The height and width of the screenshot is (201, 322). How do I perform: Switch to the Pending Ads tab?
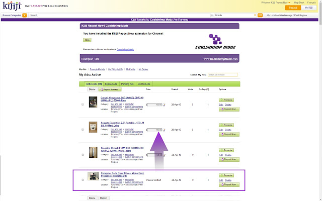click(127, 84)
